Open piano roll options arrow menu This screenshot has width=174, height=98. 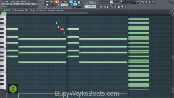tap(2, 10)
